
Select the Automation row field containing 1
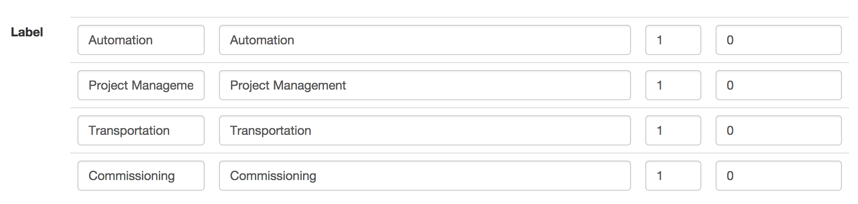pos(673,40)
